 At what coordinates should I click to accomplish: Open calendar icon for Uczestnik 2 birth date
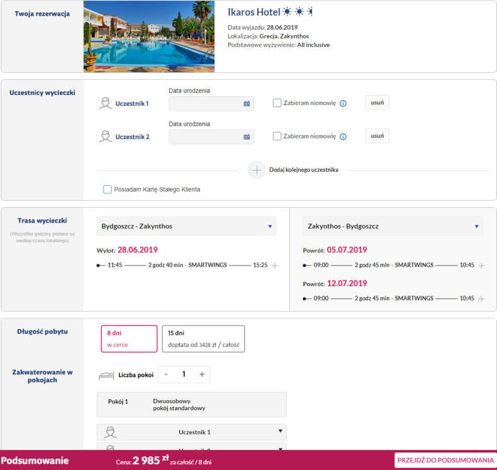pos(247,137)
